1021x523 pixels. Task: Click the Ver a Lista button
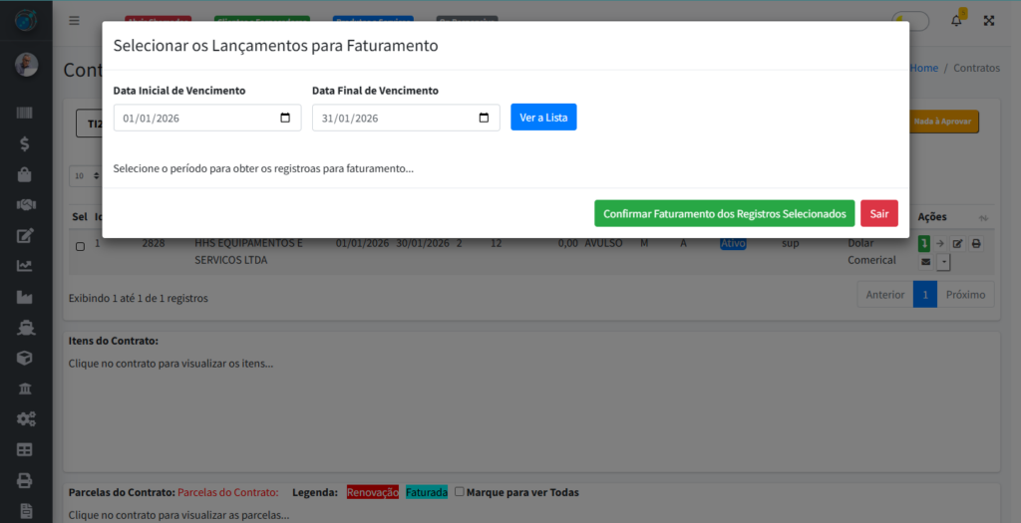click(x=543, y=118)
